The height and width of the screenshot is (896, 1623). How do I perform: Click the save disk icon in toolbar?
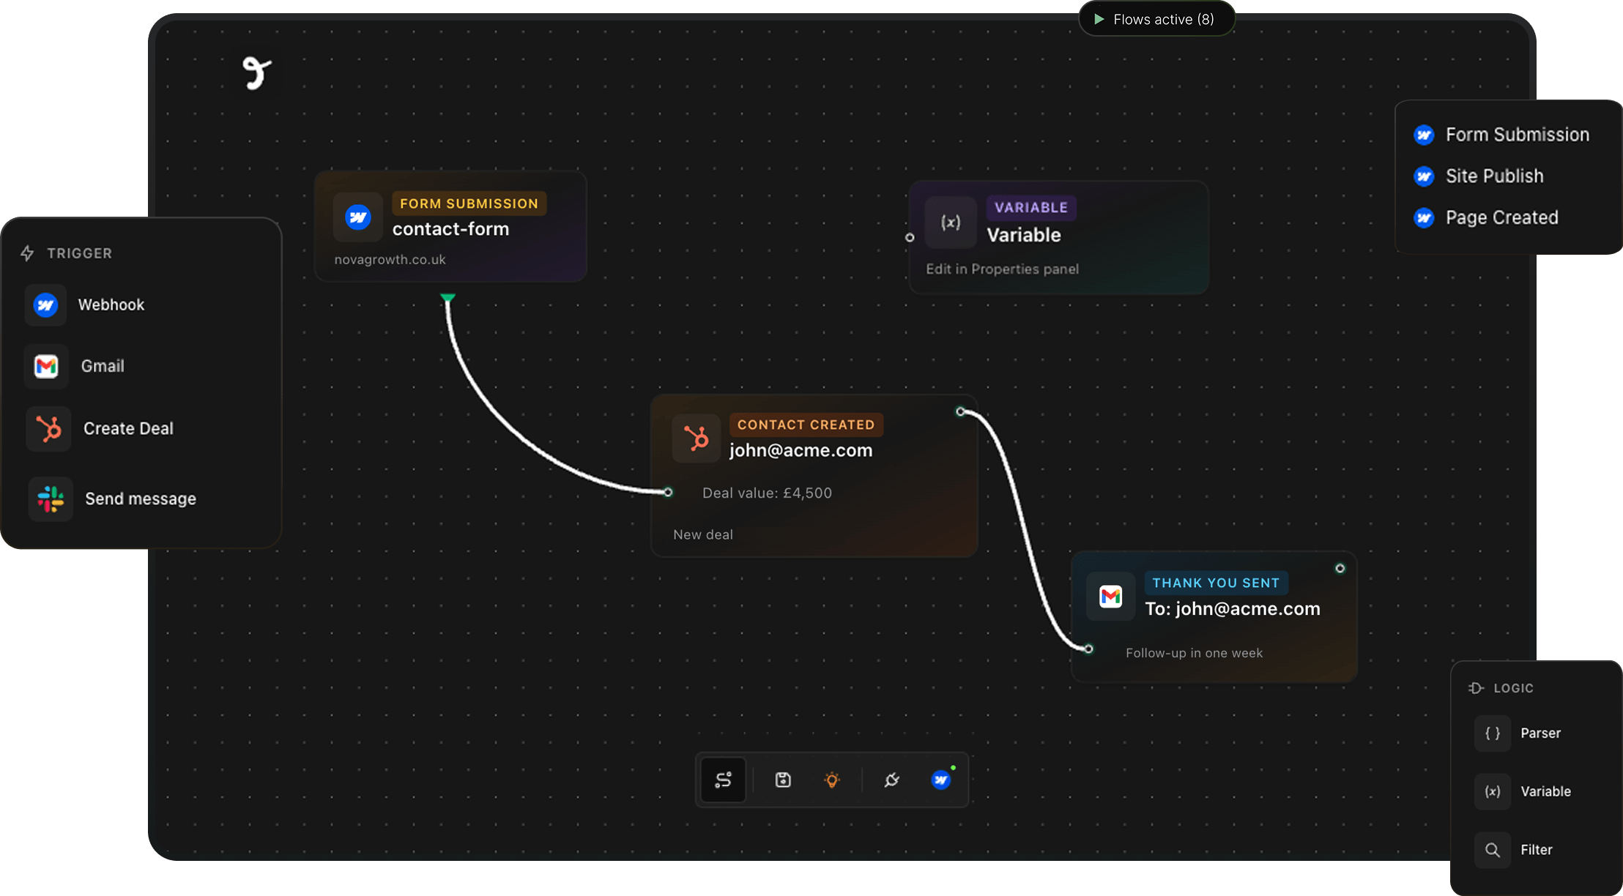(783, 780)
